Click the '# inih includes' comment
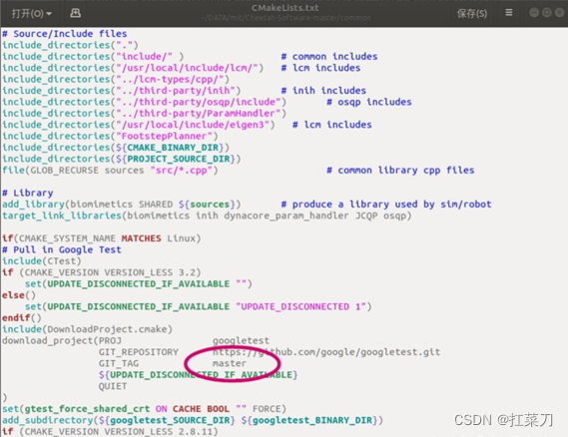 coord(323,91)
